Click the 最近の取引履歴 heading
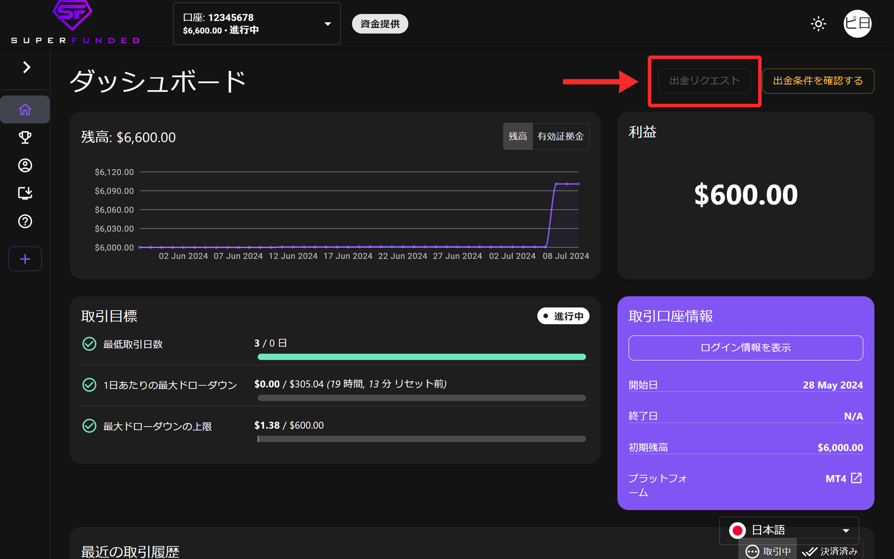This screenshot has height=559, width=894. pos(130,552)
